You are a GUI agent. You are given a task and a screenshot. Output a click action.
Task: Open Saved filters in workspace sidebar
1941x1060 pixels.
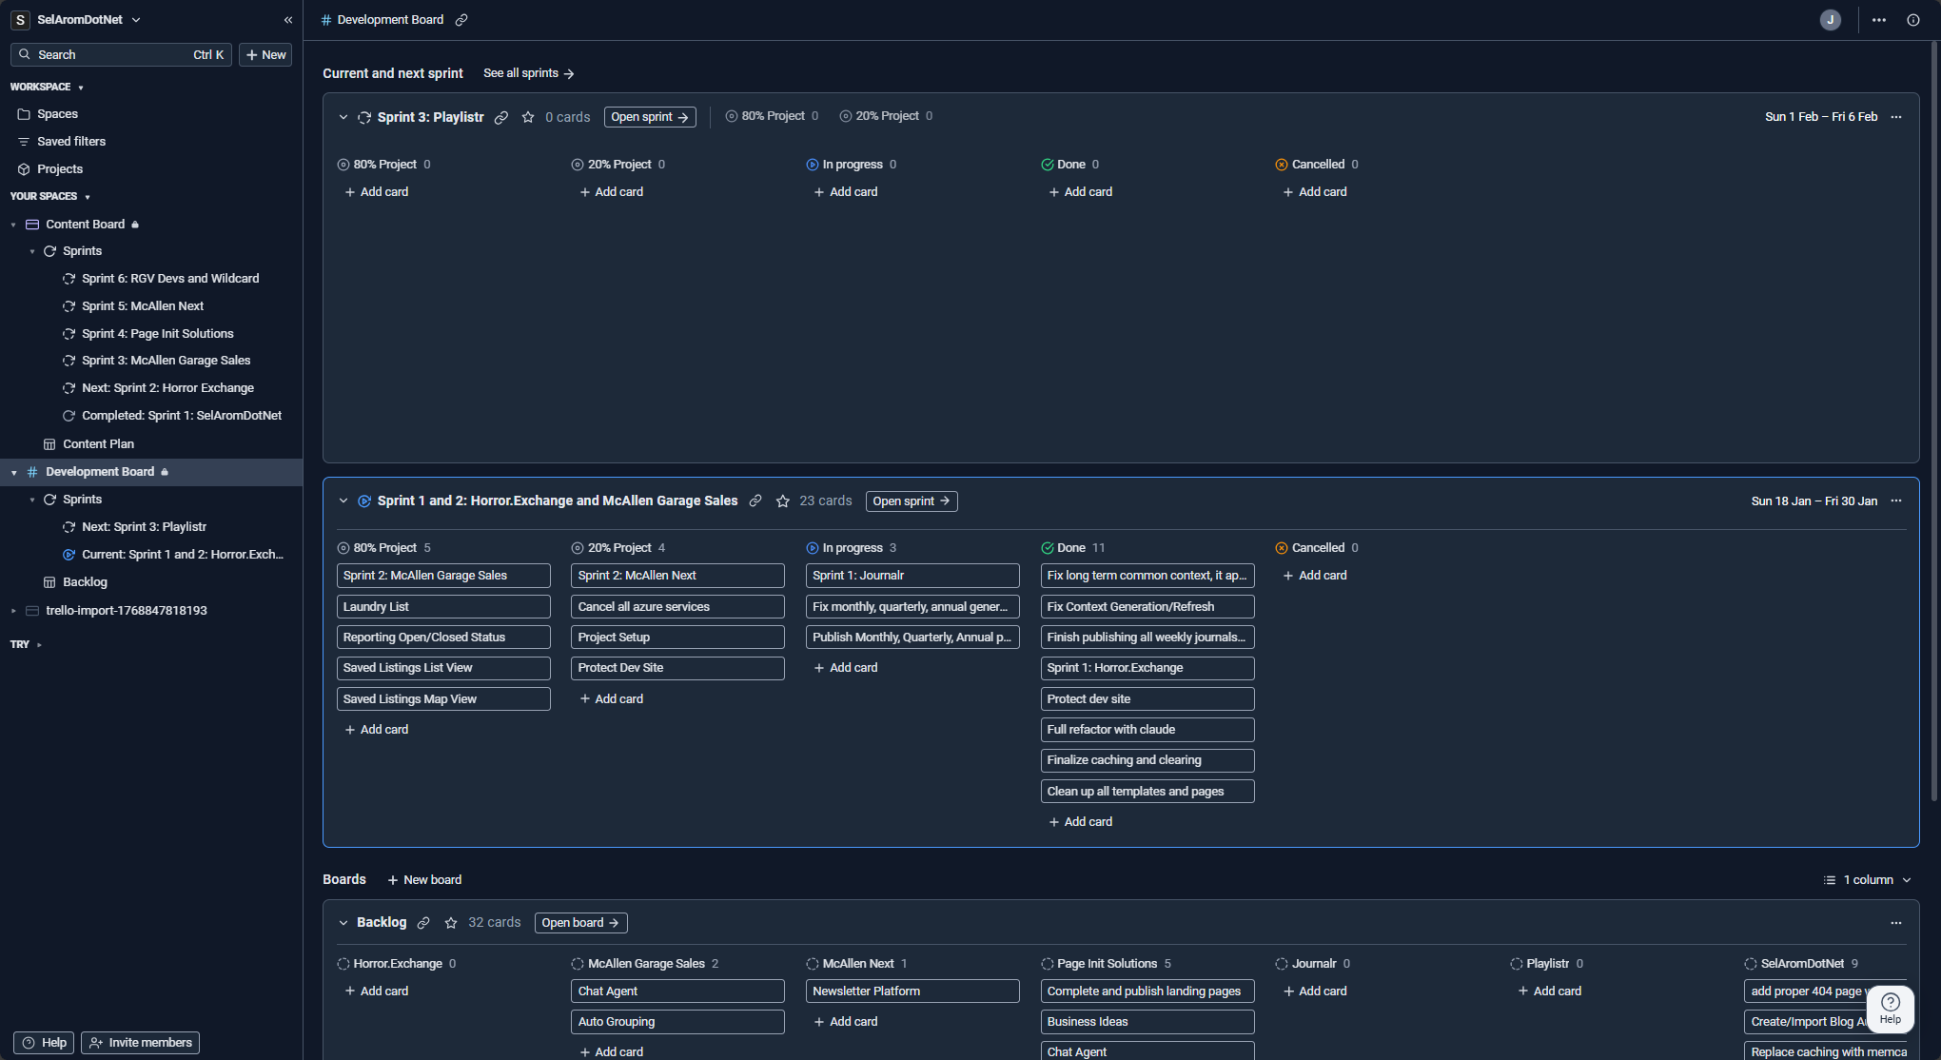[71, 142]
